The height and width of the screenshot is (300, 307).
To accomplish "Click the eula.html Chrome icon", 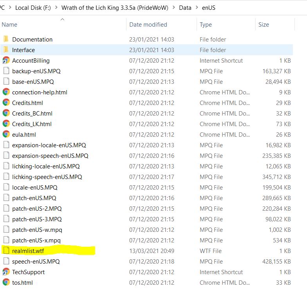I will [x=6, y=134].
